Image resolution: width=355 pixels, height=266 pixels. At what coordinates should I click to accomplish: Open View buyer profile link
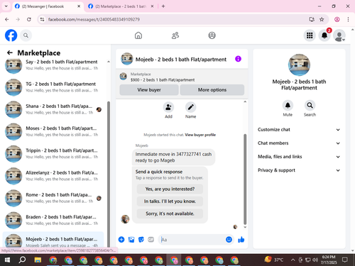[200, 135]
